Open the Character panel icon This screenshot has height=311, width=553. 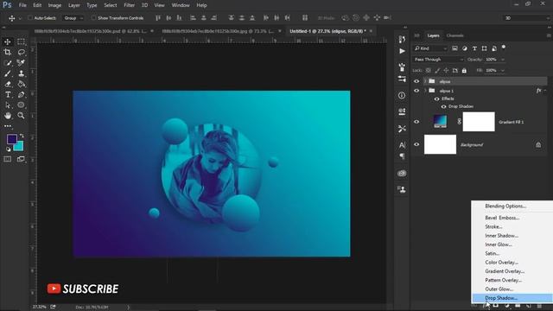(x=402, y=145)
